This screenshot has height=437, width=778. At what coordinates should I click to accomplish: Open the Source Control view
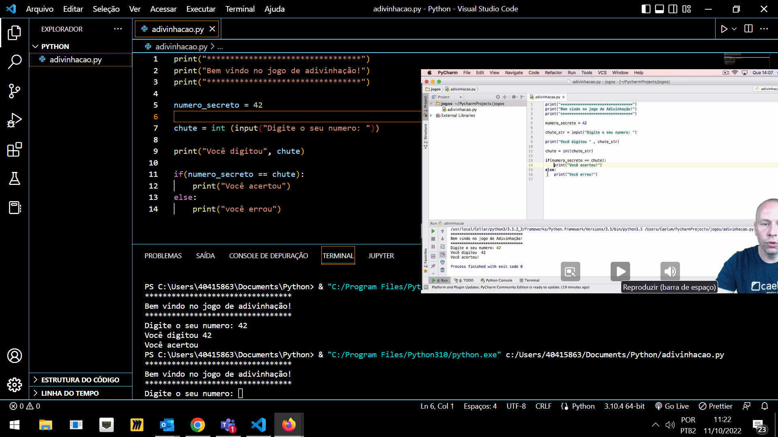click(x=15, y=91)
